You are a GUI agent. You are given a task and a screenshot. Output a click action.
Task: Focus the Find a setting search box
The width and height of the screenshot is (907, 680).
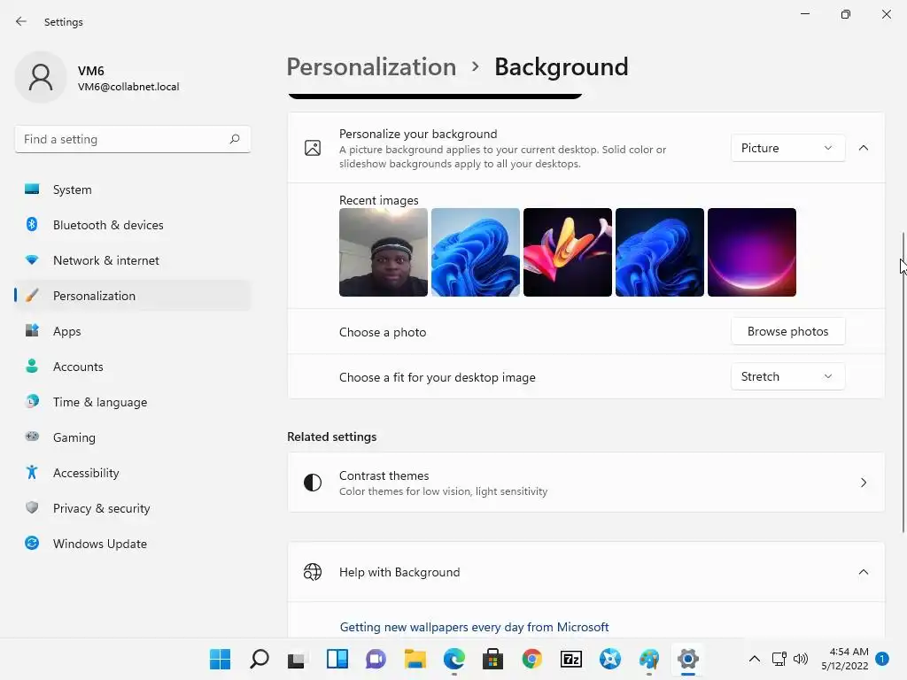coord(133,139)
